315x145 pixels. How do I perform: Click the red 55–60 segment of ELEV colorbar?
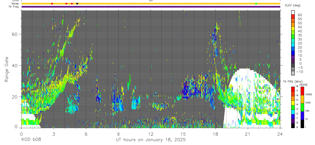coord(293,16)
